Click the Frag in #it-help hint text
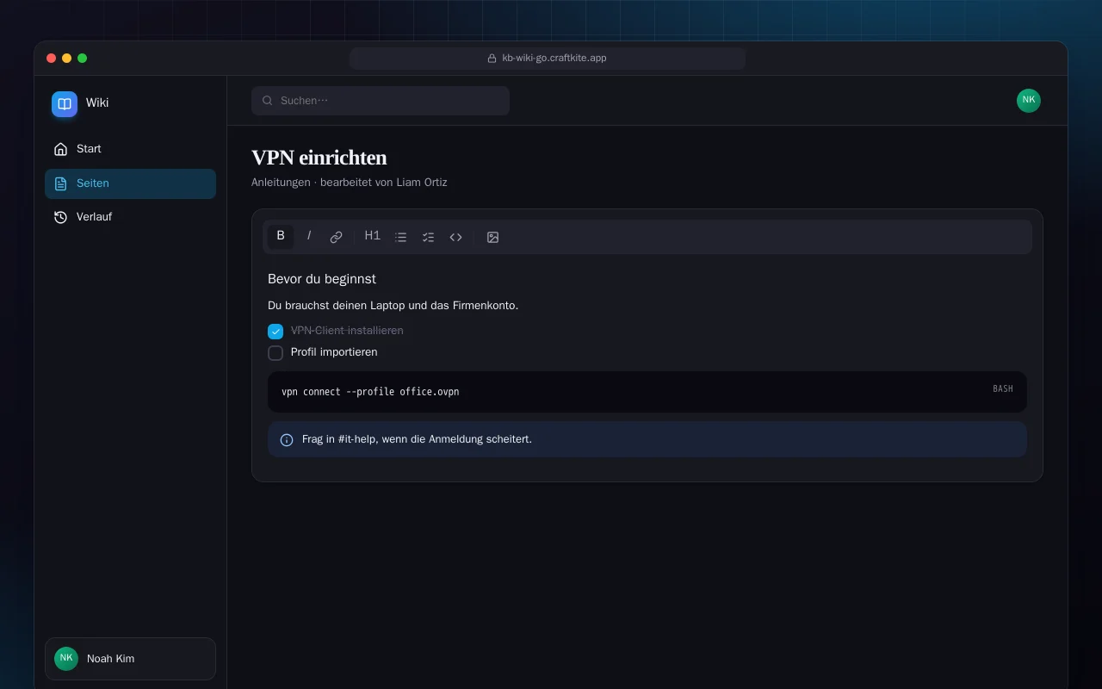1102x689 pixels. 418,439
